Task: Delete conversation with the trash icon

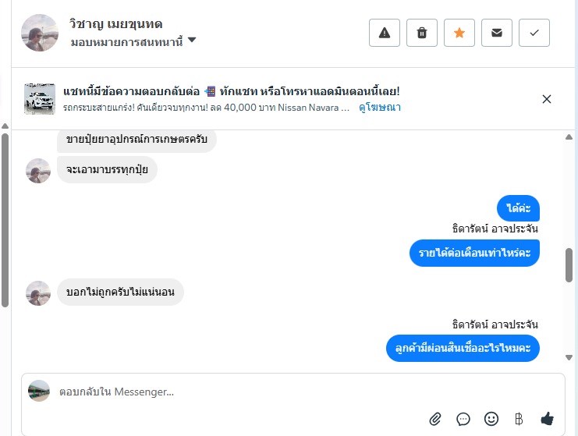Action: (422, 33)
